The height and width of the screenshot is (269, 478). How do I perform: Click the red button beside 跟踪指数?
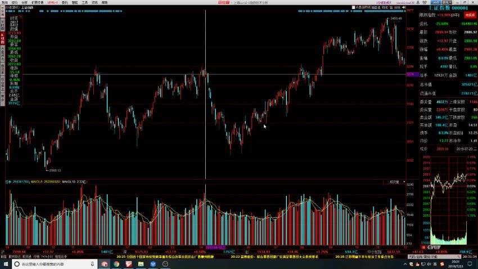point(470,15)
